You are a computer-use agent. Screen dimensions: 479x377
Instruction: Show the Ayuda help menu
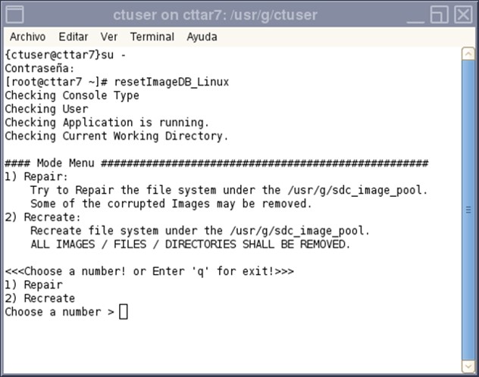(x=201, y=36)
